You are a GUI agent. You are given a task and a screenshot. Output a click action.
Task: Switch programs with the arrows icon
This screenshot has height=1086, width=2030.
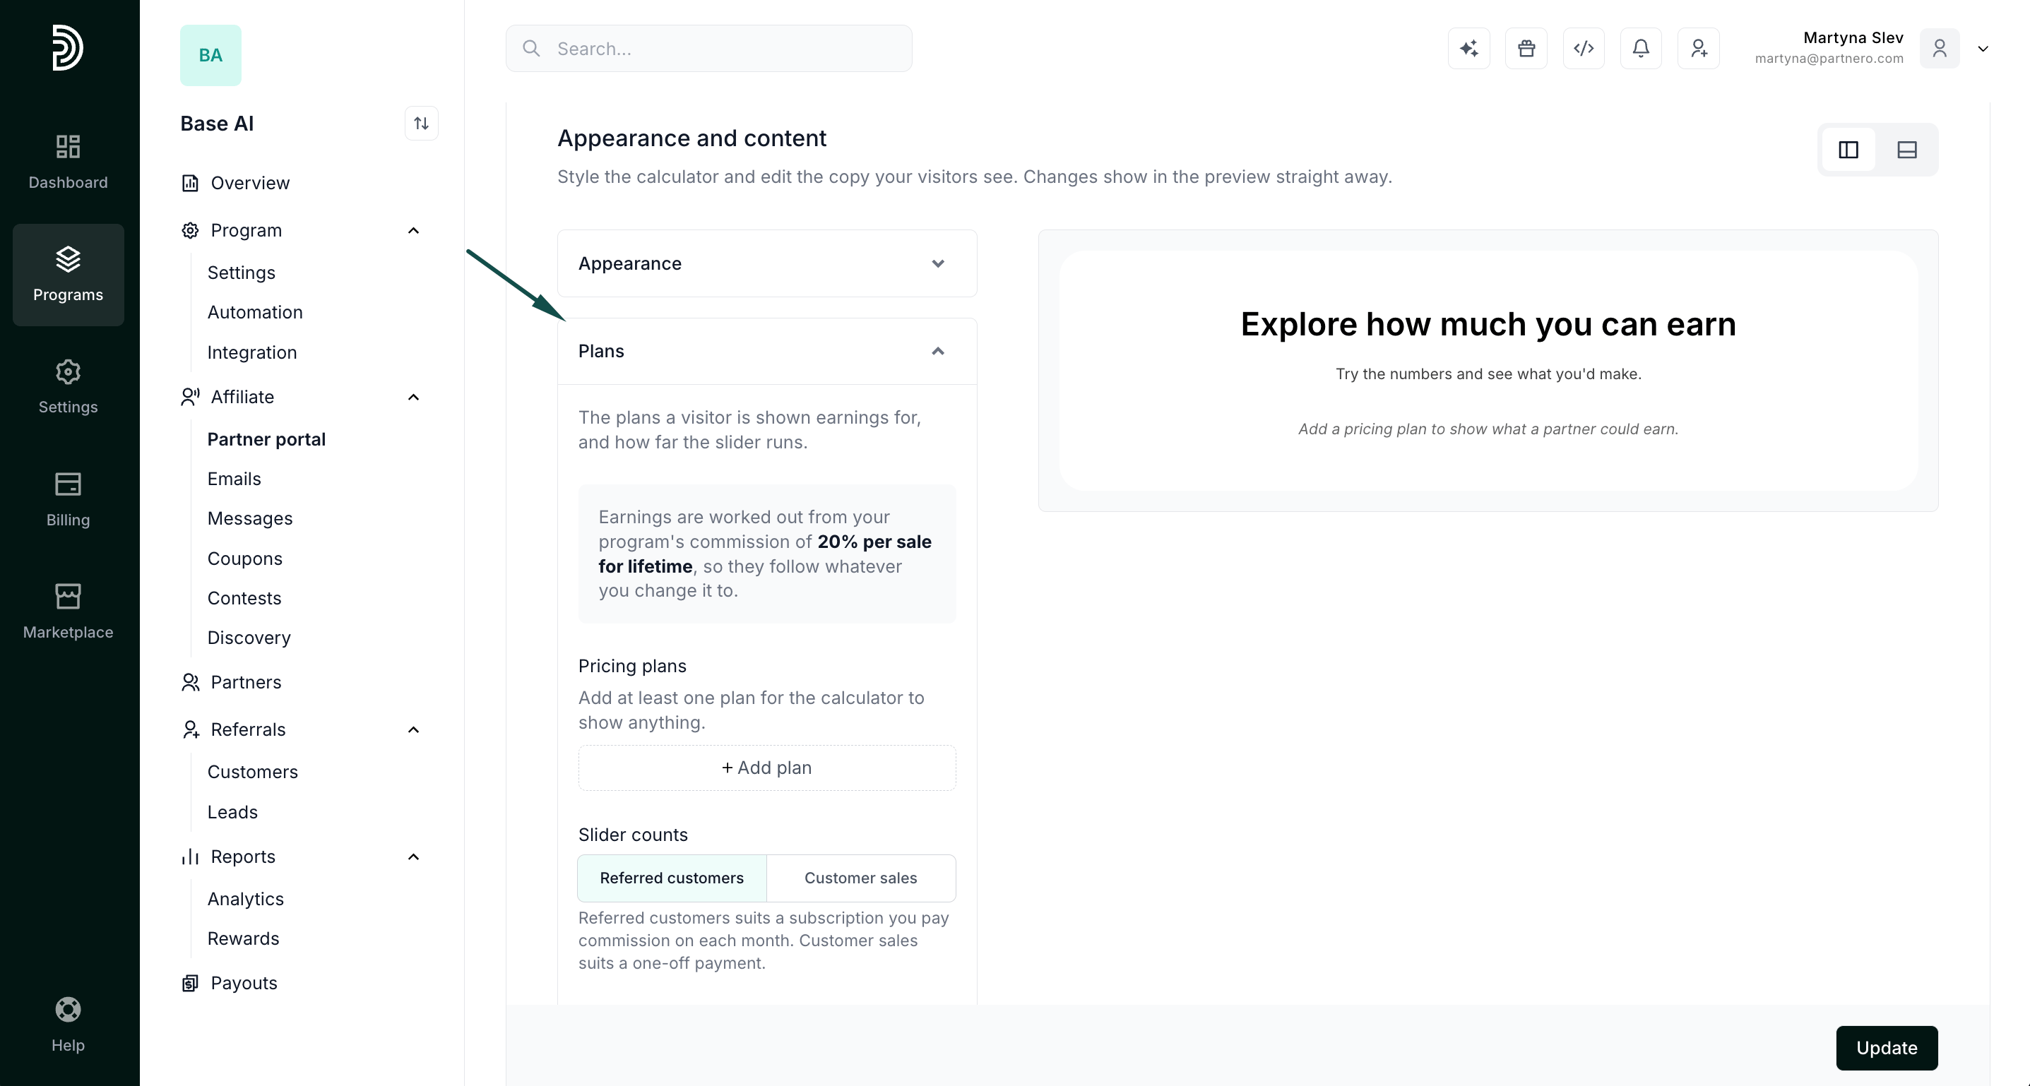422,124
